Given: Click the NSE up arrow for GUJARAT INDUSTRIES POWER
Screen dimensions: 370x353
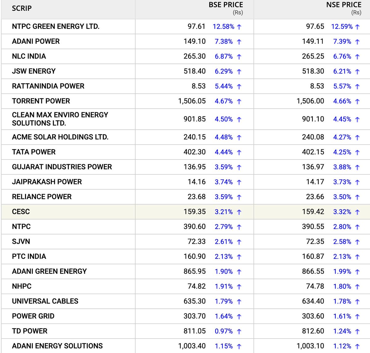Looking at the screenshot, I should pos(357,167).
